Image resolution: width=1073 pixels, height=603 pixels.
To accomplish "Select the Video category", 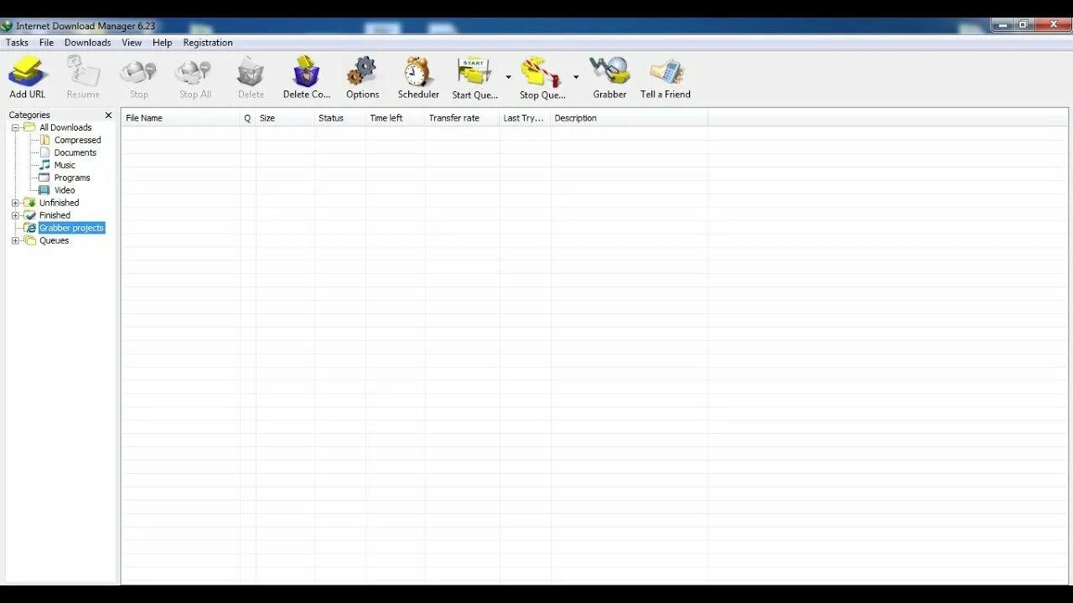I will (65, 190).
